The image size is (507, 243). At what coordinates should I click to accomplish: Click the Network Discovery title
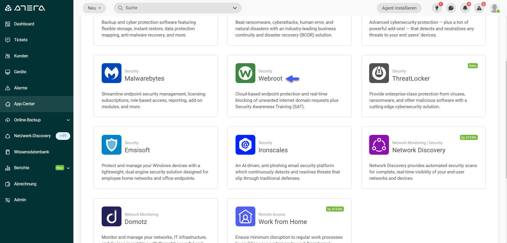pyautogui.click(x=419, y=150)
